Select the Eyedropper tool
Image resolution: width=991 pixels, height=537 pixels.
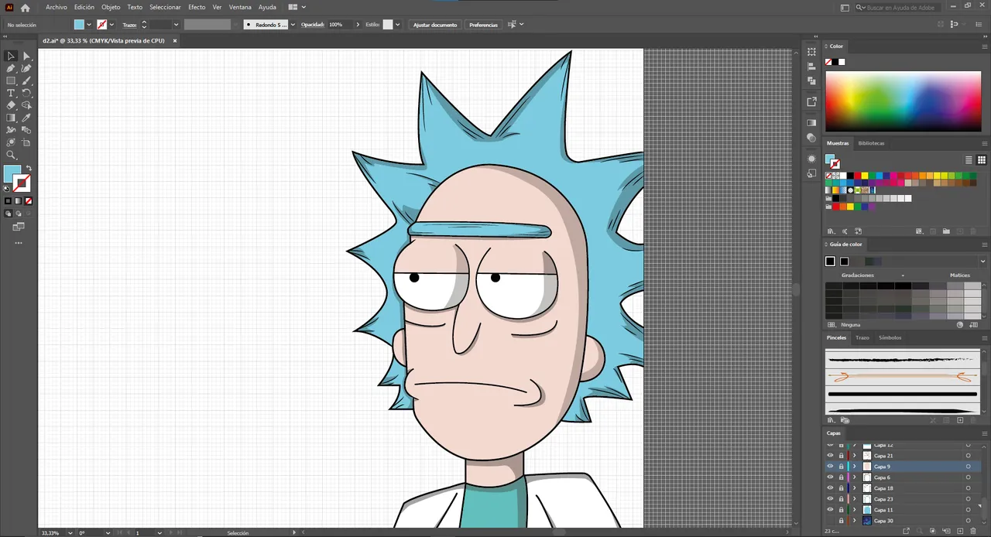coord(26,118)
